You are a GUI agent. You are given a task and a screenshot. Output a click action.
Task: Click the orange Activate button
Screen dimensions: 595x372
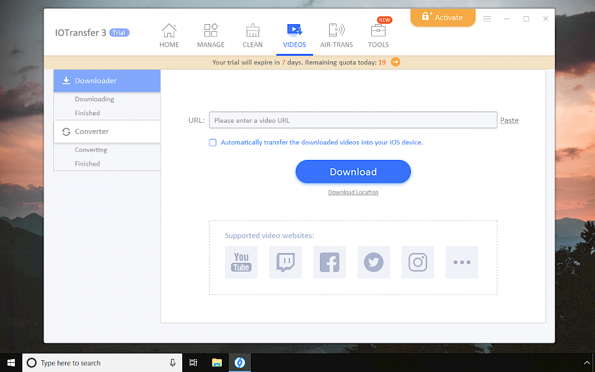click(x=443, y=17)
